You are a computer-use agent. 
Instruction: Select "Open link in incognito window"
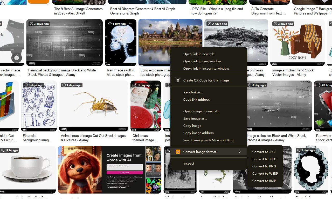(206, 68)
